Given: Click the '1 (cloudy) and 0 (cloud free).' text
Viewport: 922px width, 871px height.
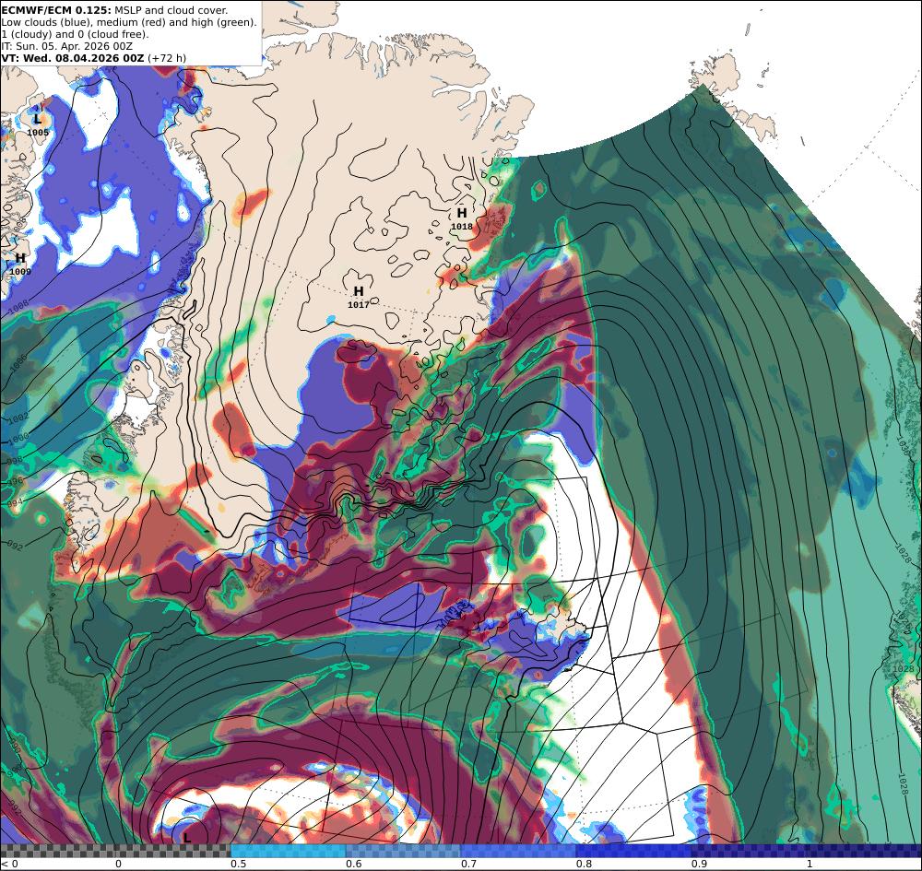Looking at the screenshot, I should tap(75, 34).
